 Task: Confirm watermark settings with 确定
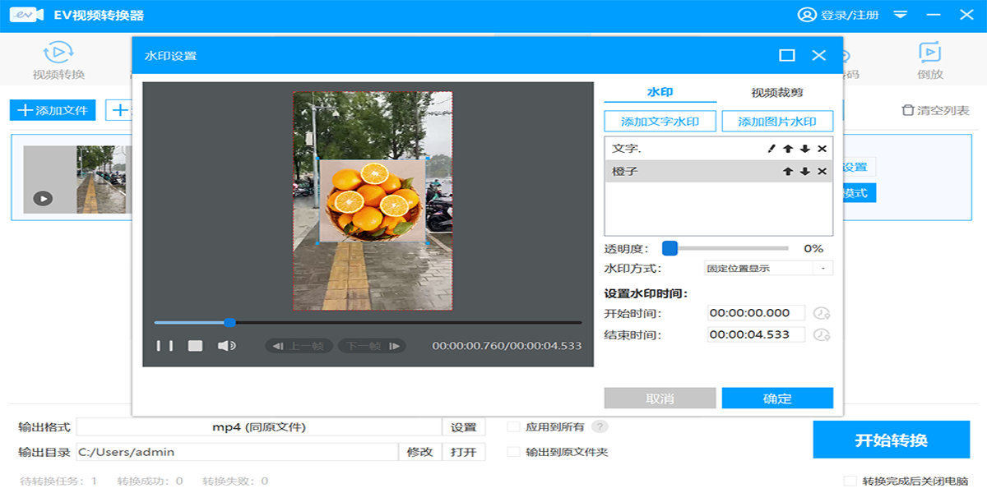click(x=777, y=399)
